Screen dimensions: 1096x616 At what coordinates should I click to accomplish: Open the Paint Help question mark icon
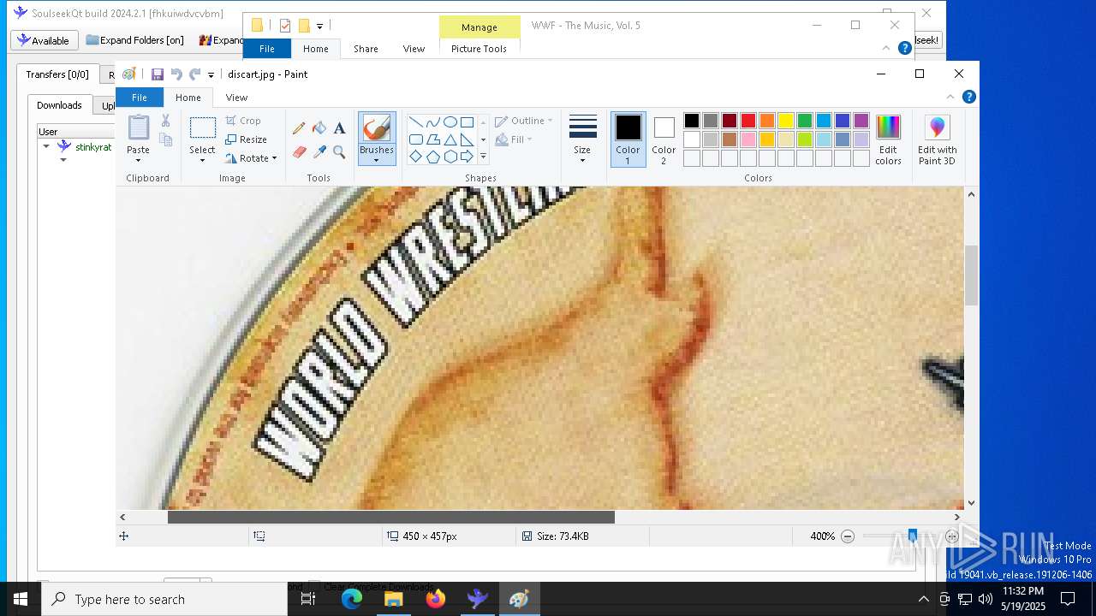(969, 97)
